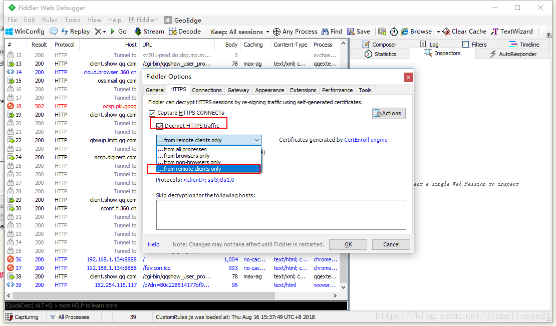Click the comment speech bubble icon

point(54,32)
